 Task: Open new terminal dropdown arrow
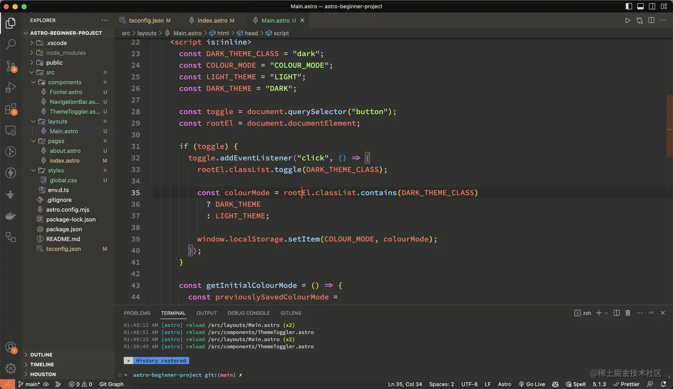[606, 313]
